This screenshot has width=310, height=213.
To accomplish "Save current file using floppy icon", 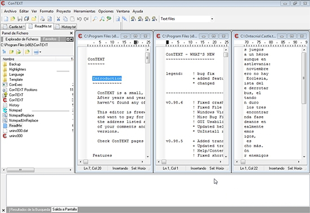I will 20,19.
